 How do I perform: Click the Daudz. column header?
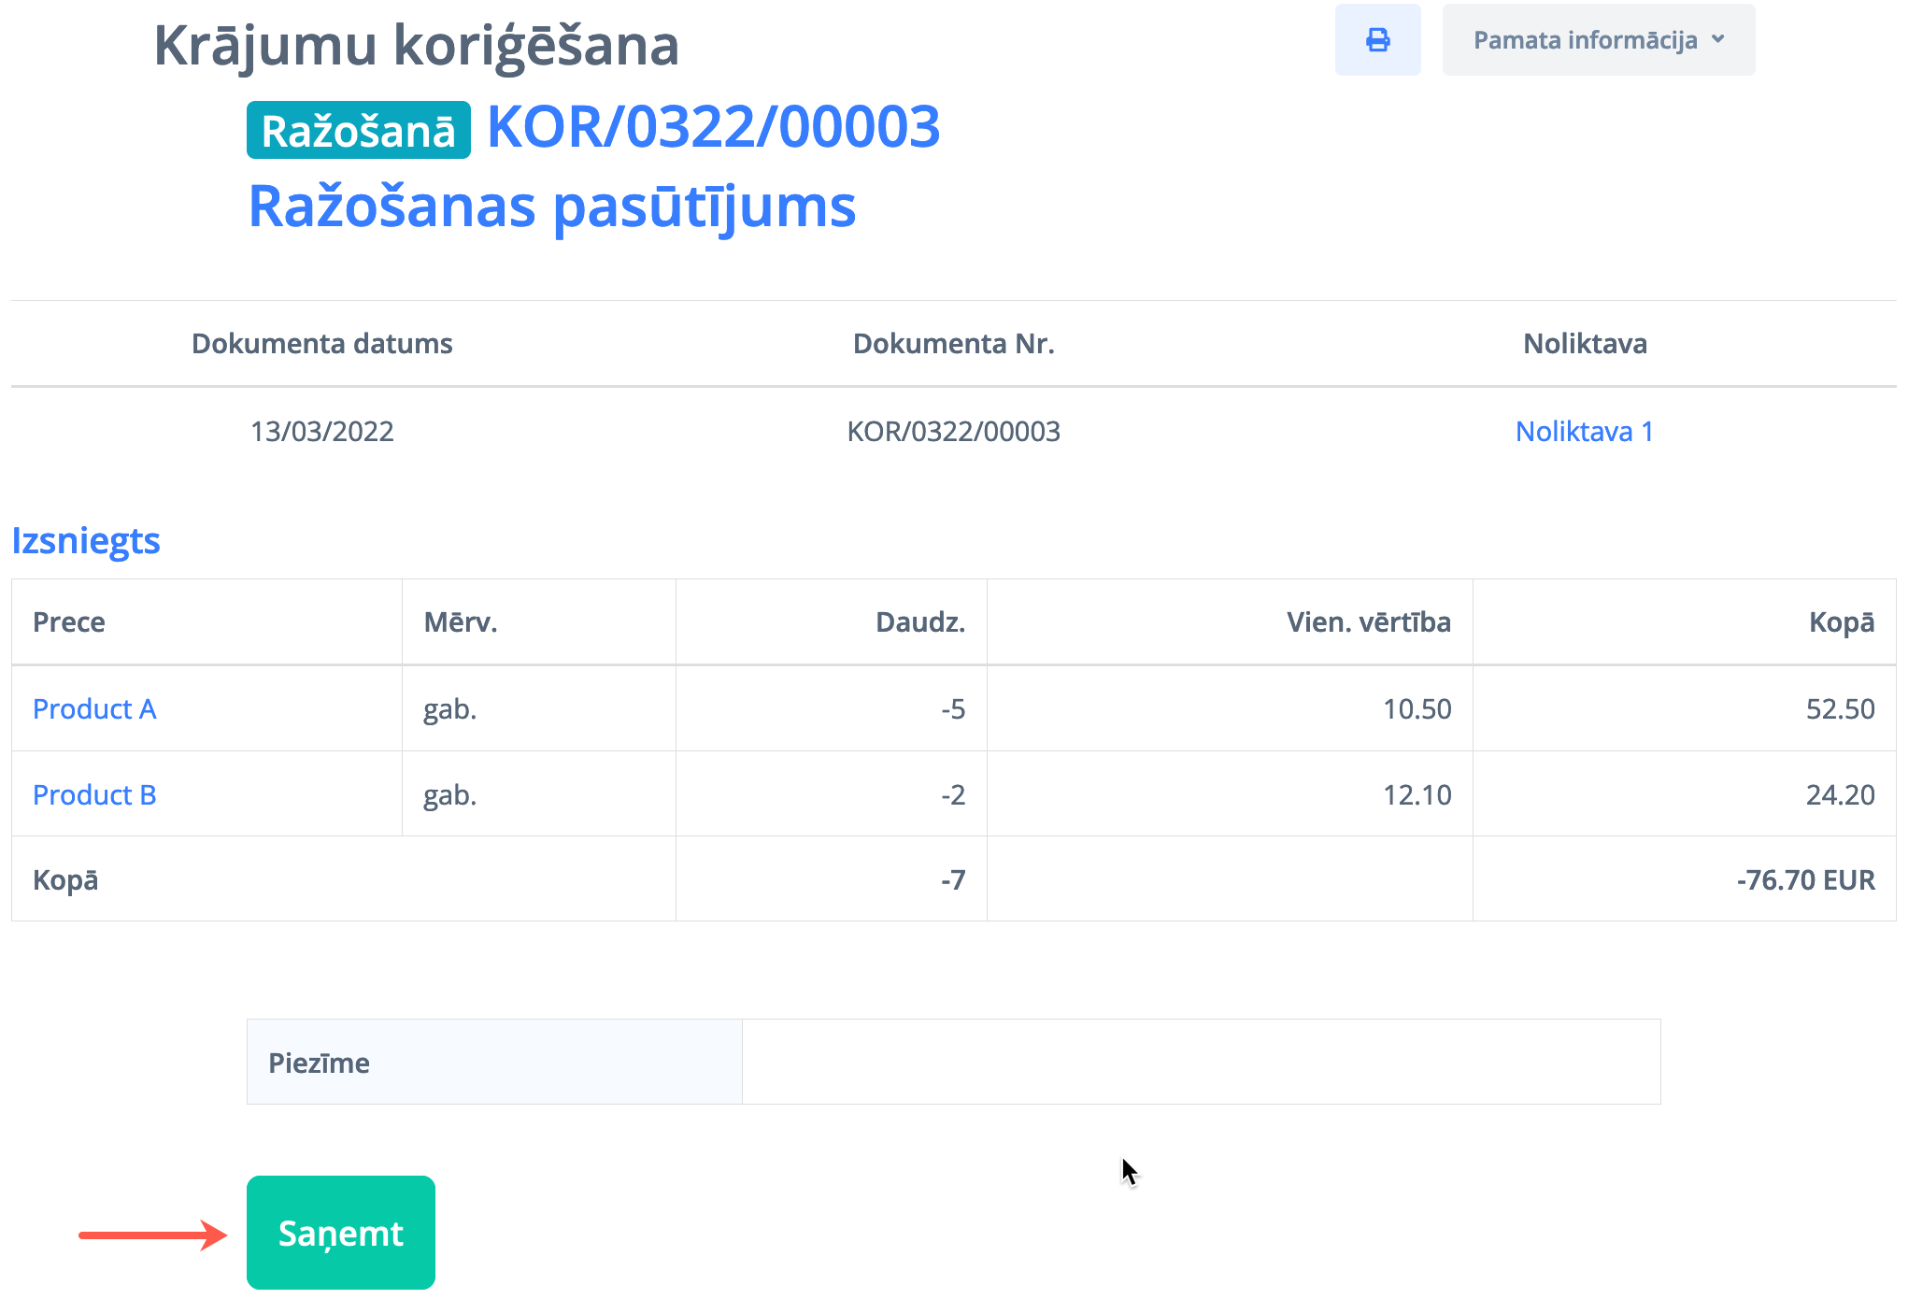(x=919, y=622)
